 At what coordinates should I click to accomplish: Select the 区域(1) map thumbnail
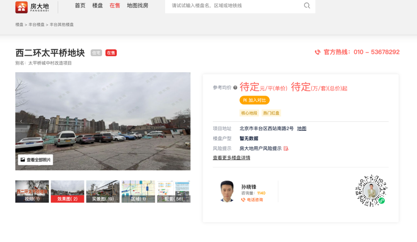click(x=138, y=192)
